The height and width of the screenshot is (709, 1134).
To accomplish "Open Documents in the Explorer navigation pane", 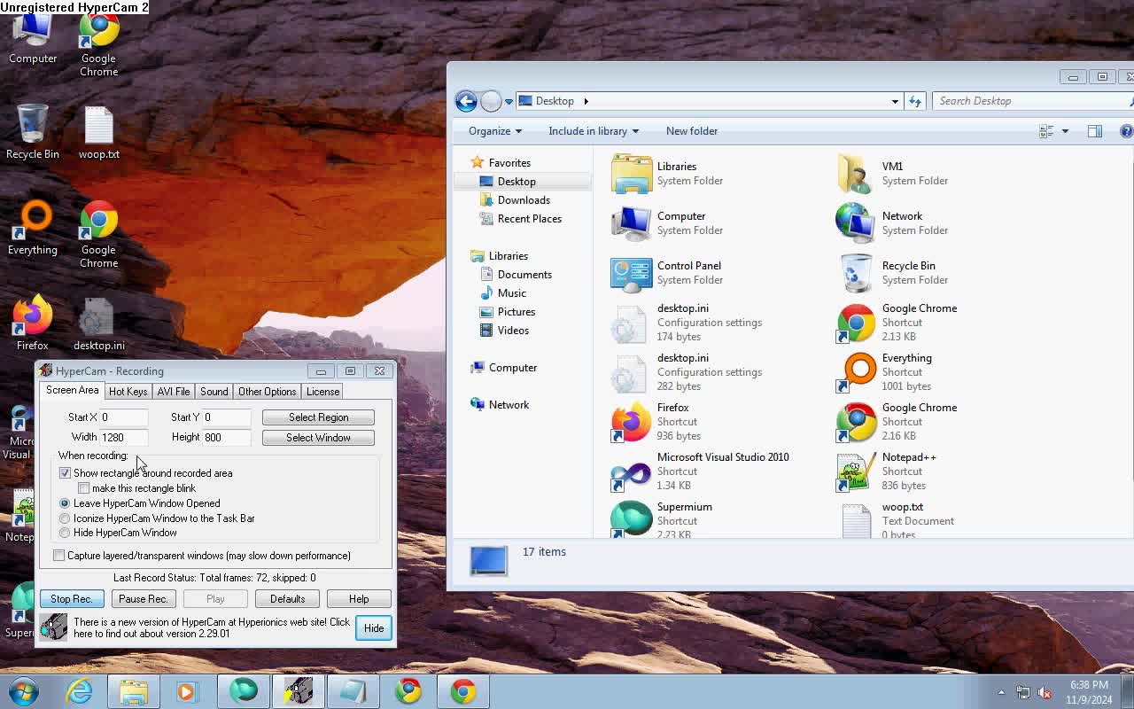I will tap(524, 275).
